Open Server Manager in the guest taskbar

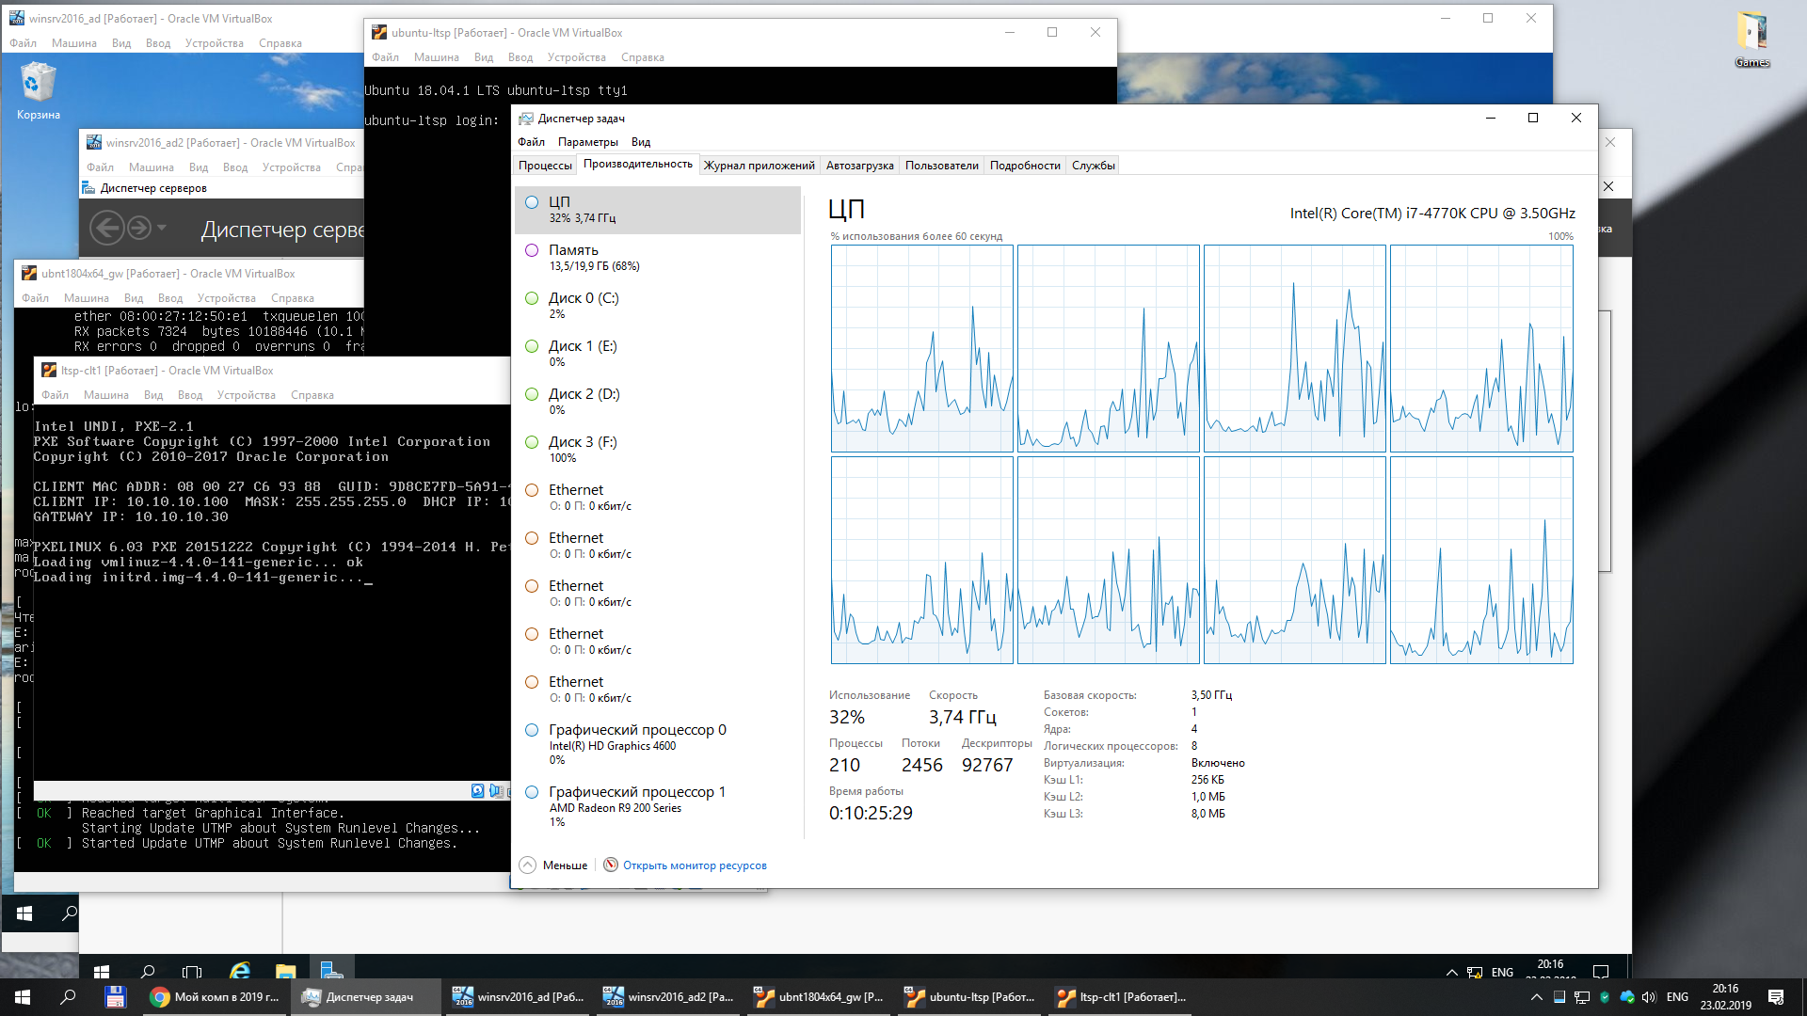(331, 971)
